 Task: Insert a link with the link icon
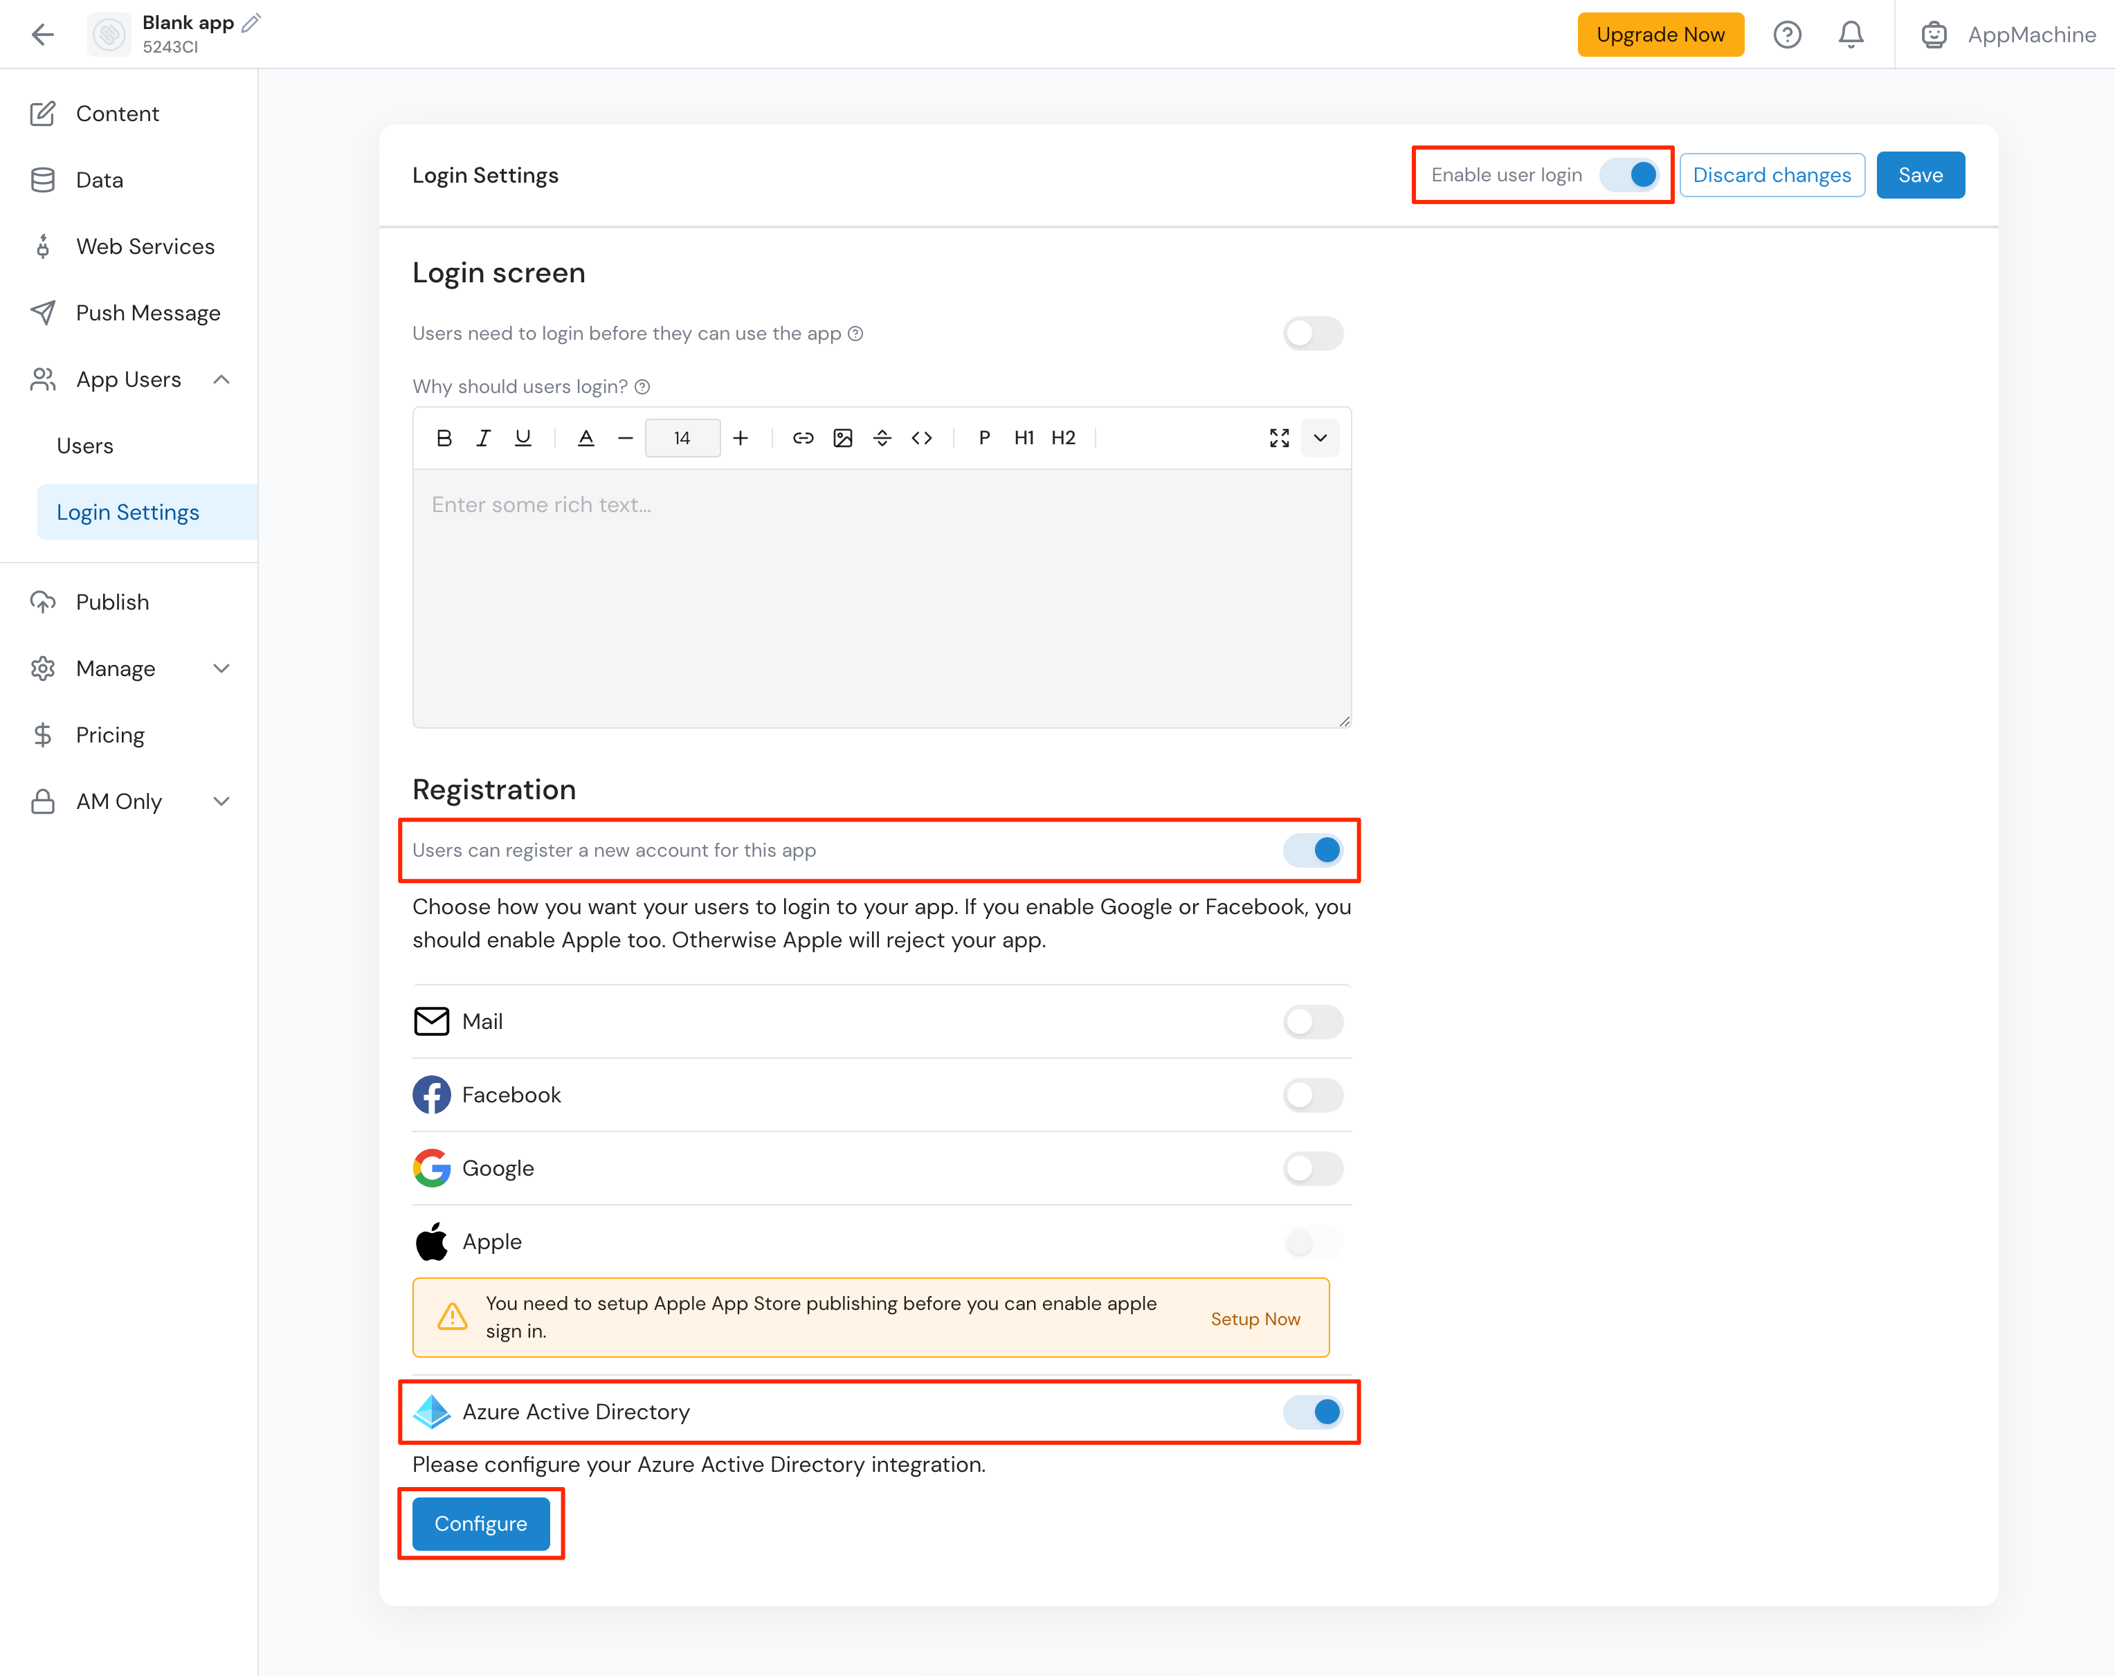click(802, 438)
